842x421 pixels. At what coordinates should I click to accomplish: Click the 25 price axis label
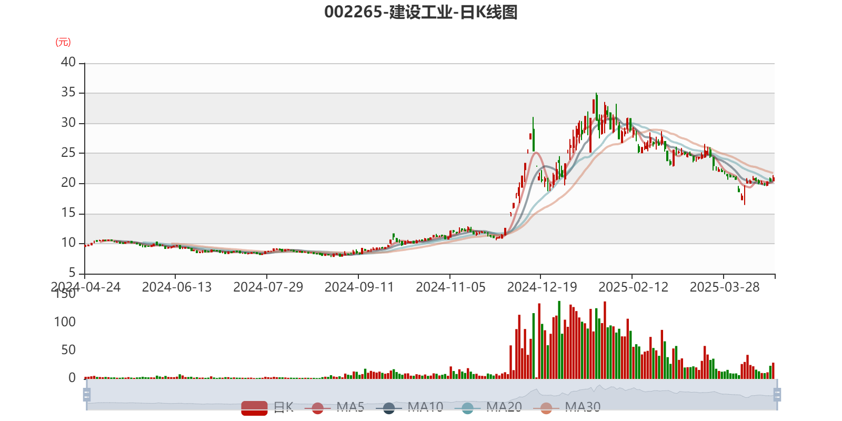(x=68, y=153)
